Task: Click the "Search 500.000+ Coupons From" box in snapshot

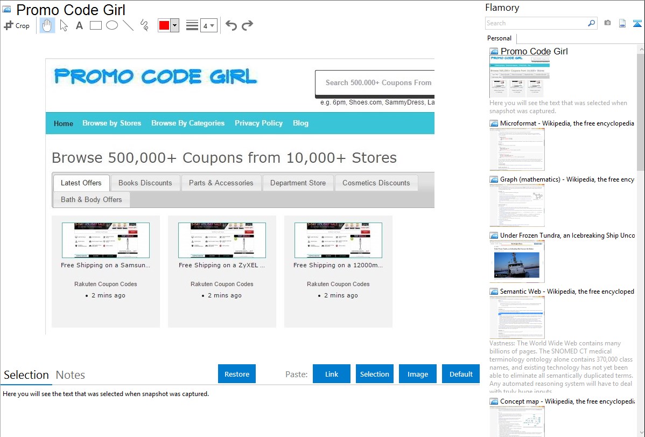Action: 375,83
